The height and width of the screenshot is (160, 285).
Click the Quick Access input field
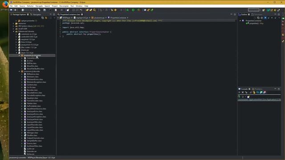point(253,10)
